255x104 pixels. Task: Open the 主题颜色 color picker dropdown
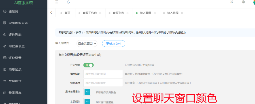coord(87,101)
